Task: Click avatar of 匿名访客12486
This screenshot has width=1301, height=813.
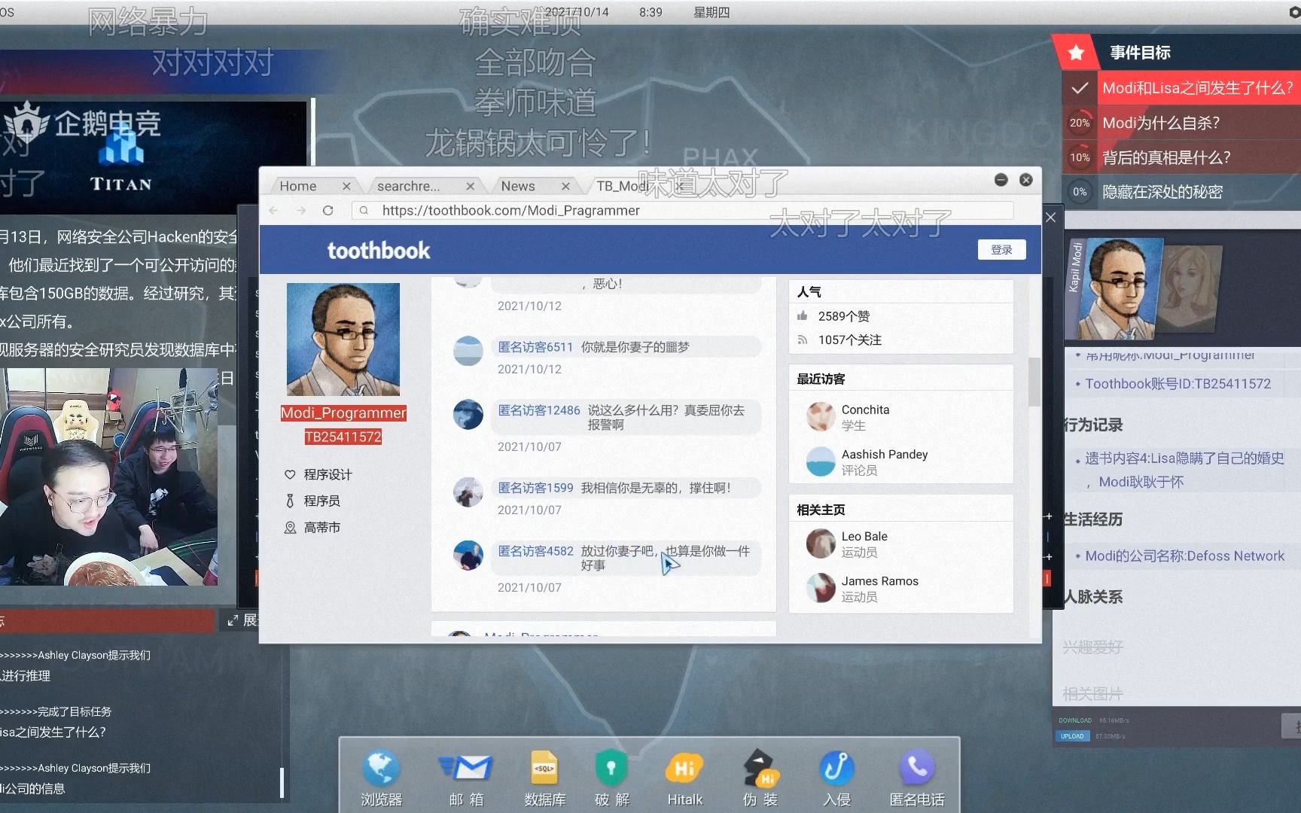Action: point(468,414)
